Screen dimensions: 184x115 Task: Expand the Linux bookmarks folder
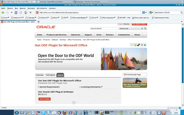pos(5,18)
